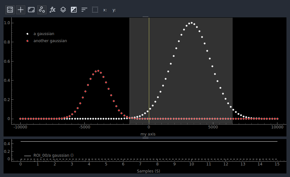Image resolution: width=290 pixels, height=177 pixels.
Task: Click the 0.4 y-axis label of main plot
Action: click(7, 80)
